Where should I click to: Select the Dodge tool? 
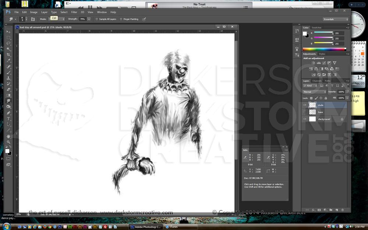click(8, 107)
